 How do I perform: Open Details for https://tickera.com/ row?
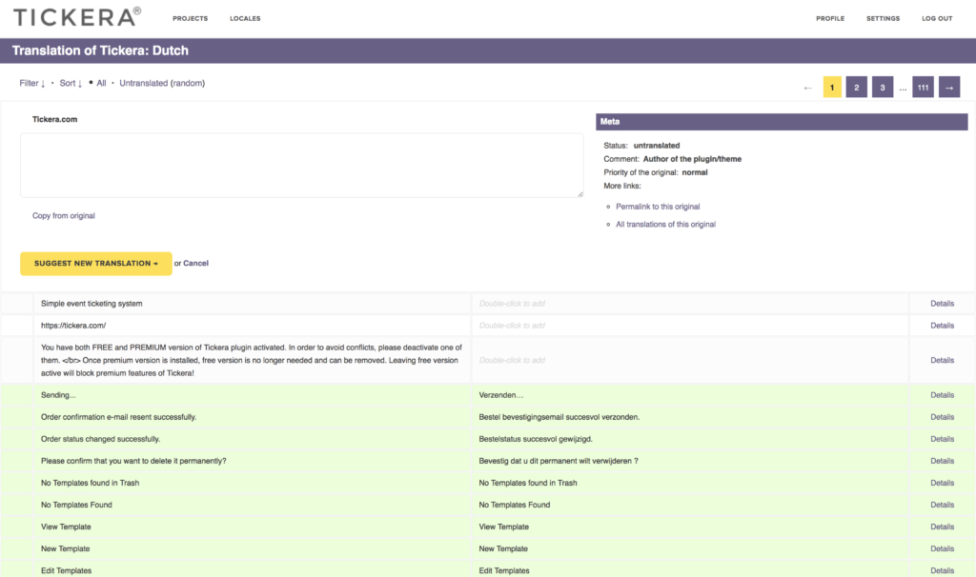pos(943,326)
